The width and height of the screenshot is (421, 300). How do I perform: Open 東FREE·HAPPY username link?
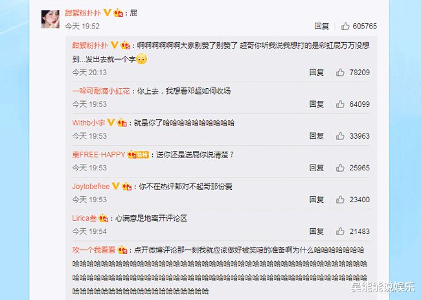point(99,155)
